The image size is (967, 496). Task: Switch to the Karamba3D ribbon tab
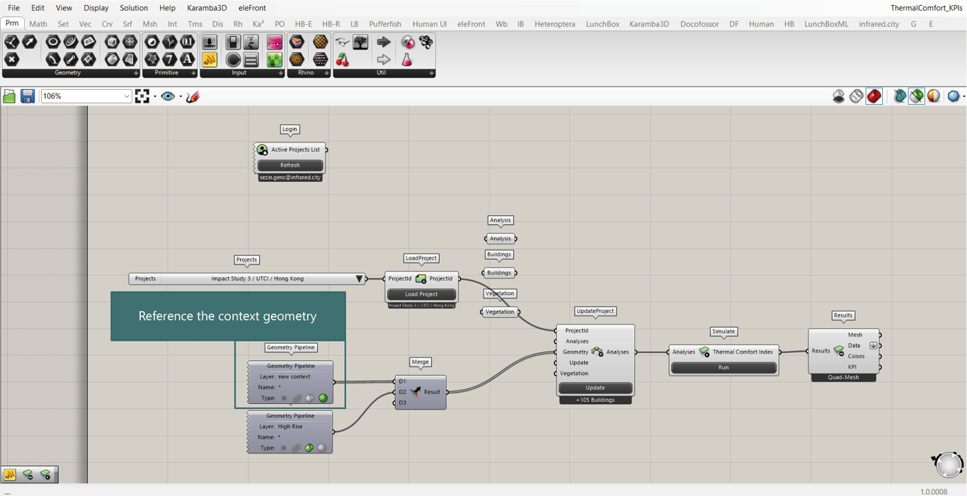pyautogui.click(x=648, y=24)
